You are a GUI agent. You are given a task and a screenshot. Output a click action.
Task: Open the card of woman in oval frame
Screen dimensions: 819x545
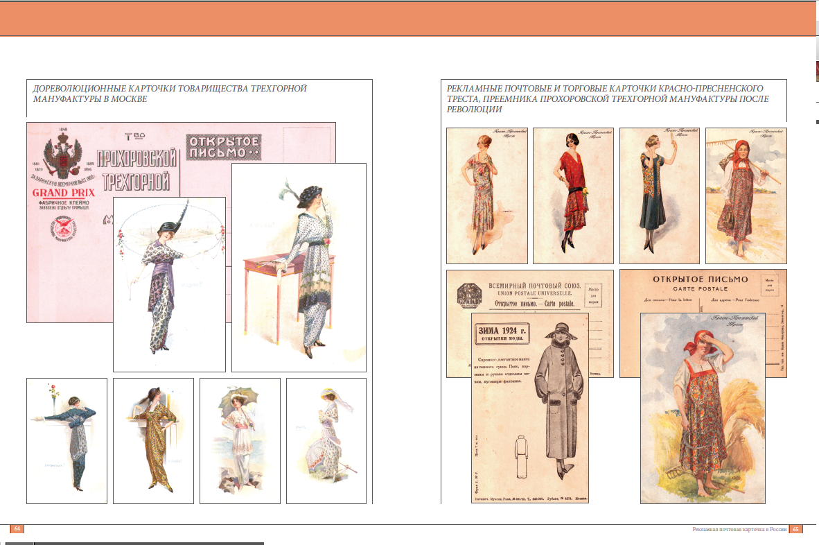tap(169, 284)
